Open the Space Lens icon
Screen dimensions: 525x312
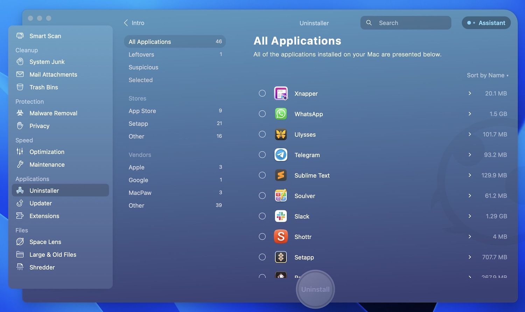[x=20, y=242]
